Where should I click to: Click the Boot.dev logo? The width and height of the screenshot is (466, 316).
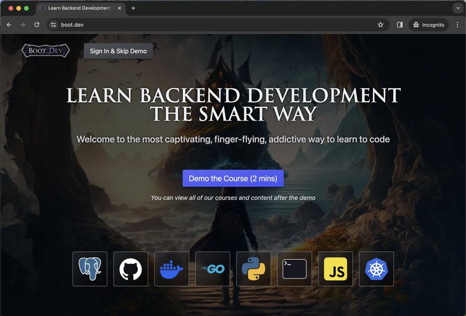(46, 51)
